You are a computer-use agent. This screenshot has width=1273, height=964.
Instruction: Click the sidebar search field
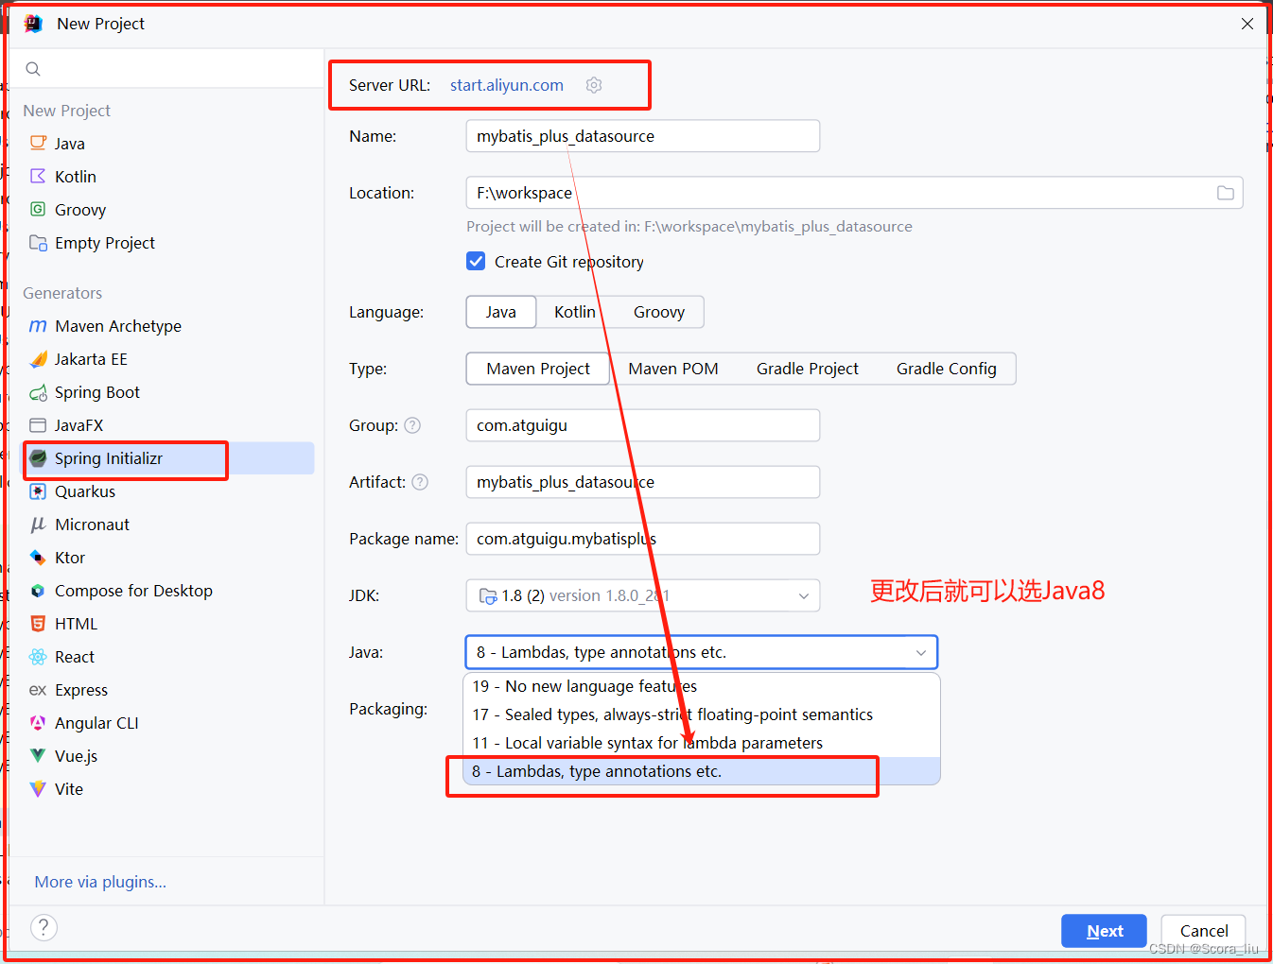tap(166, 69)
